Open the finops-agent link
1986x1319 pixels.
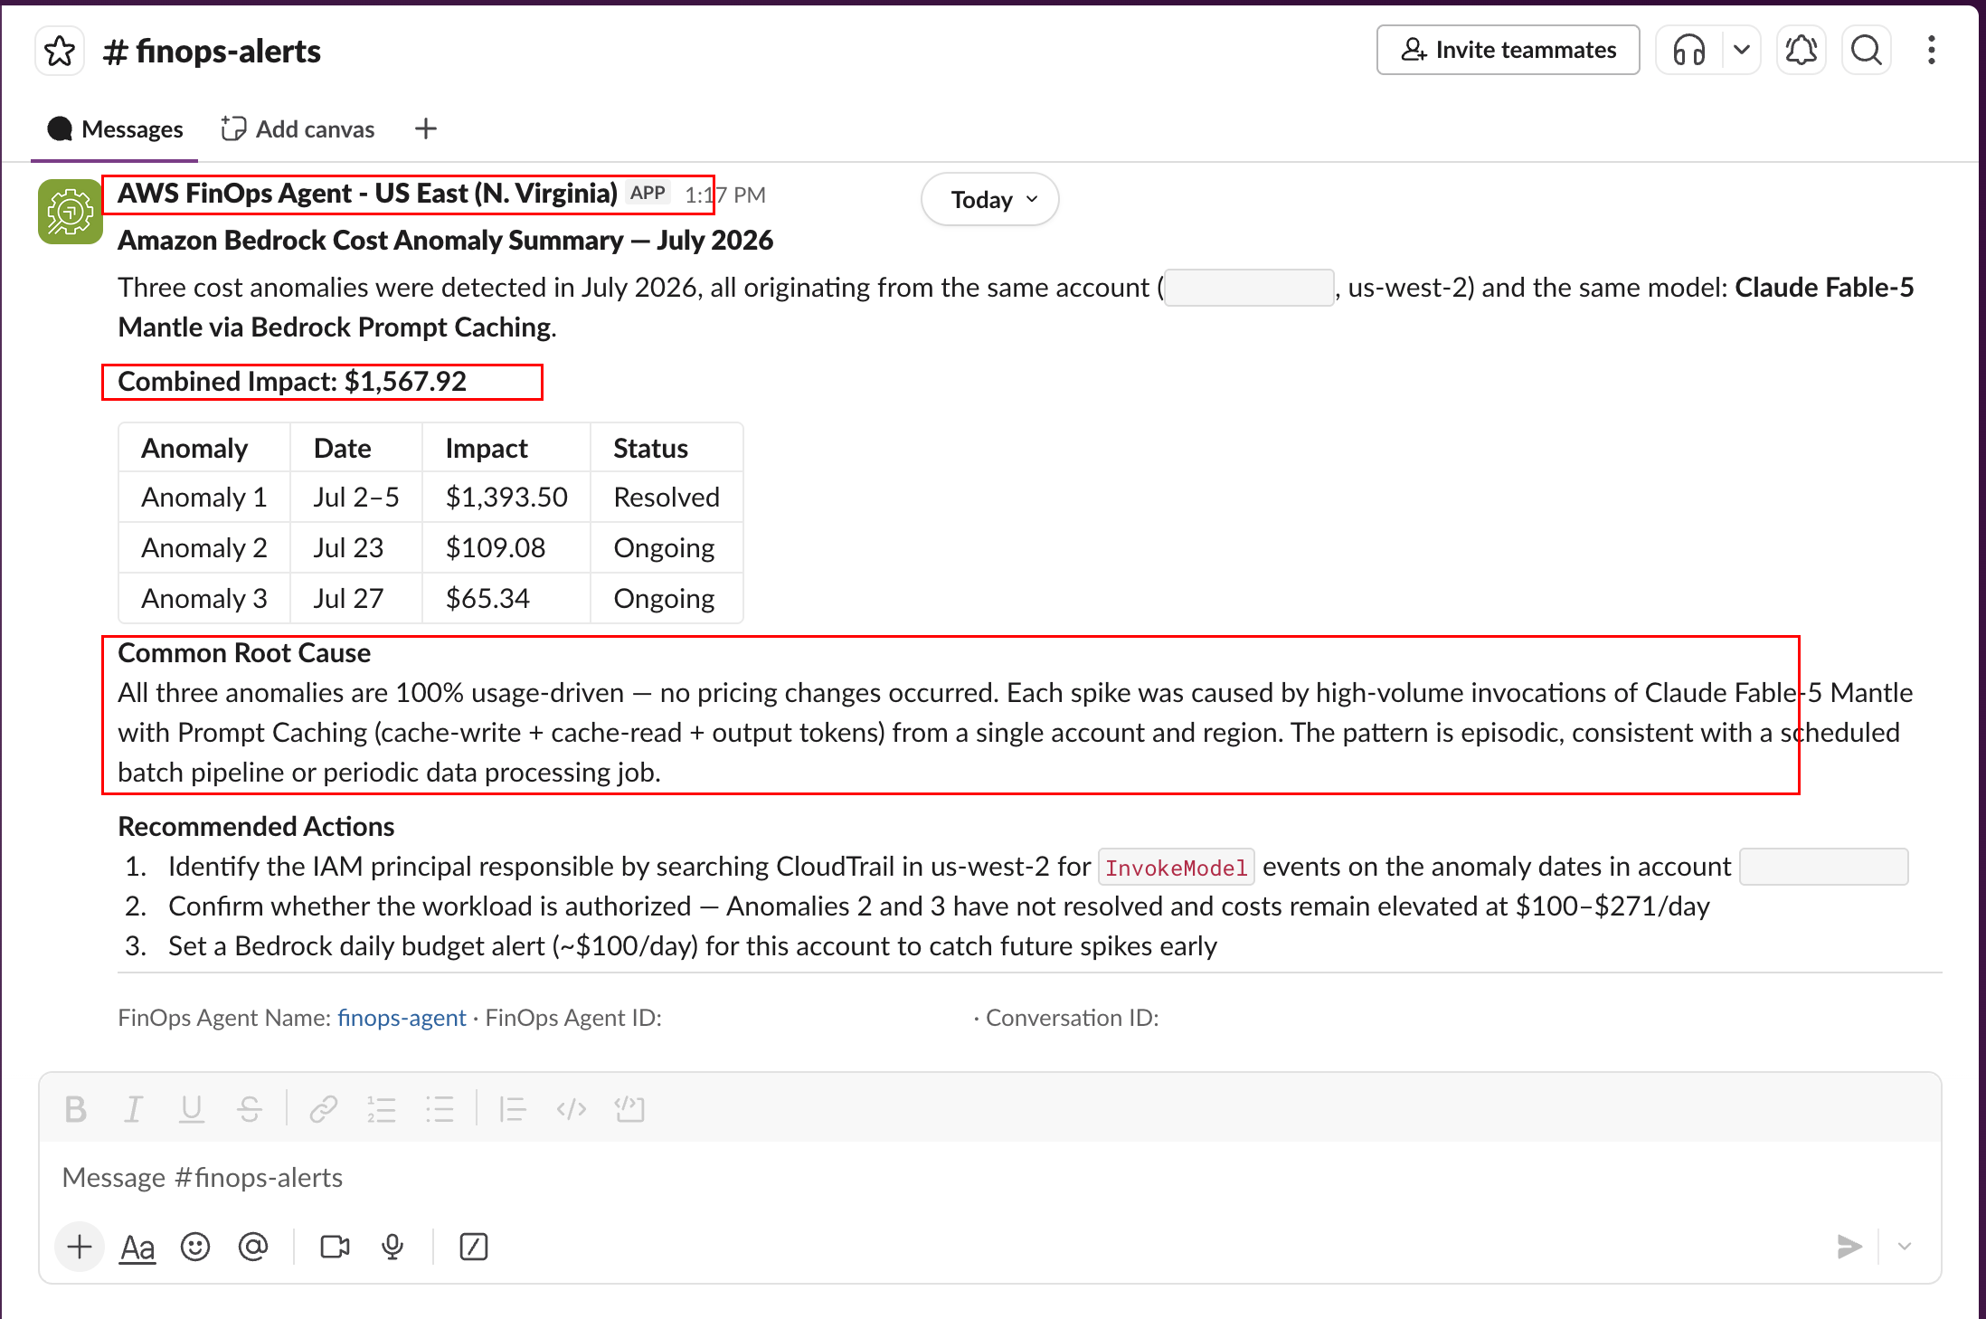click(x=402, y=1018)
